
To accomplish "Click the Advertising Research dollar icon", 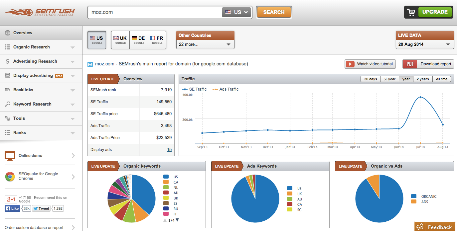I will (x=7, y=61).
